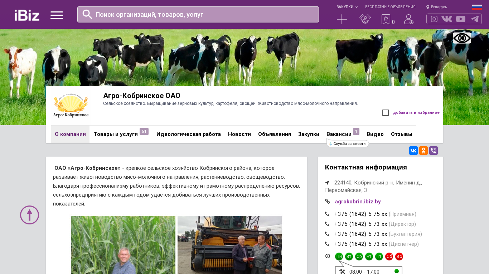This screenshot has width=489, height=274.
Task: Open the iBiz home logo
Action: 27,15
